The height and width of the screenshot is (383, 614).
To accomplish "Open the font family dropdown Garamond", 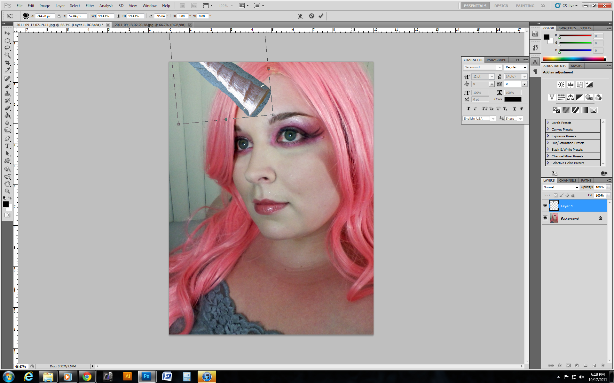I will [482, 67].
